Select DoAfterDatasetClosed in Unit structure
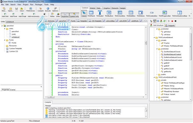This screenshot has height=123, width=193. coord(172,52)
